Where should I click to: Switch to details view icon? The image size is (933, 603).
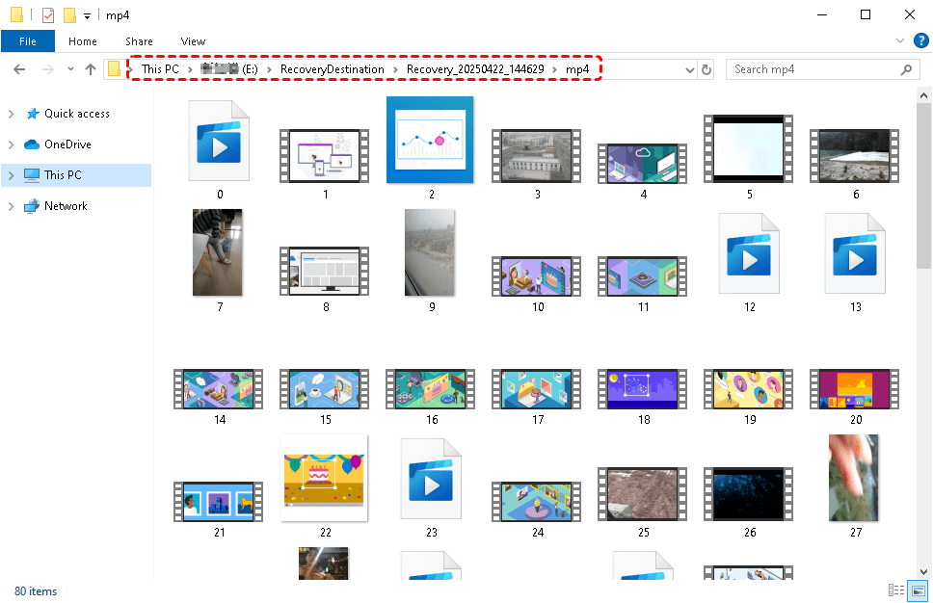tap(895, 590)
